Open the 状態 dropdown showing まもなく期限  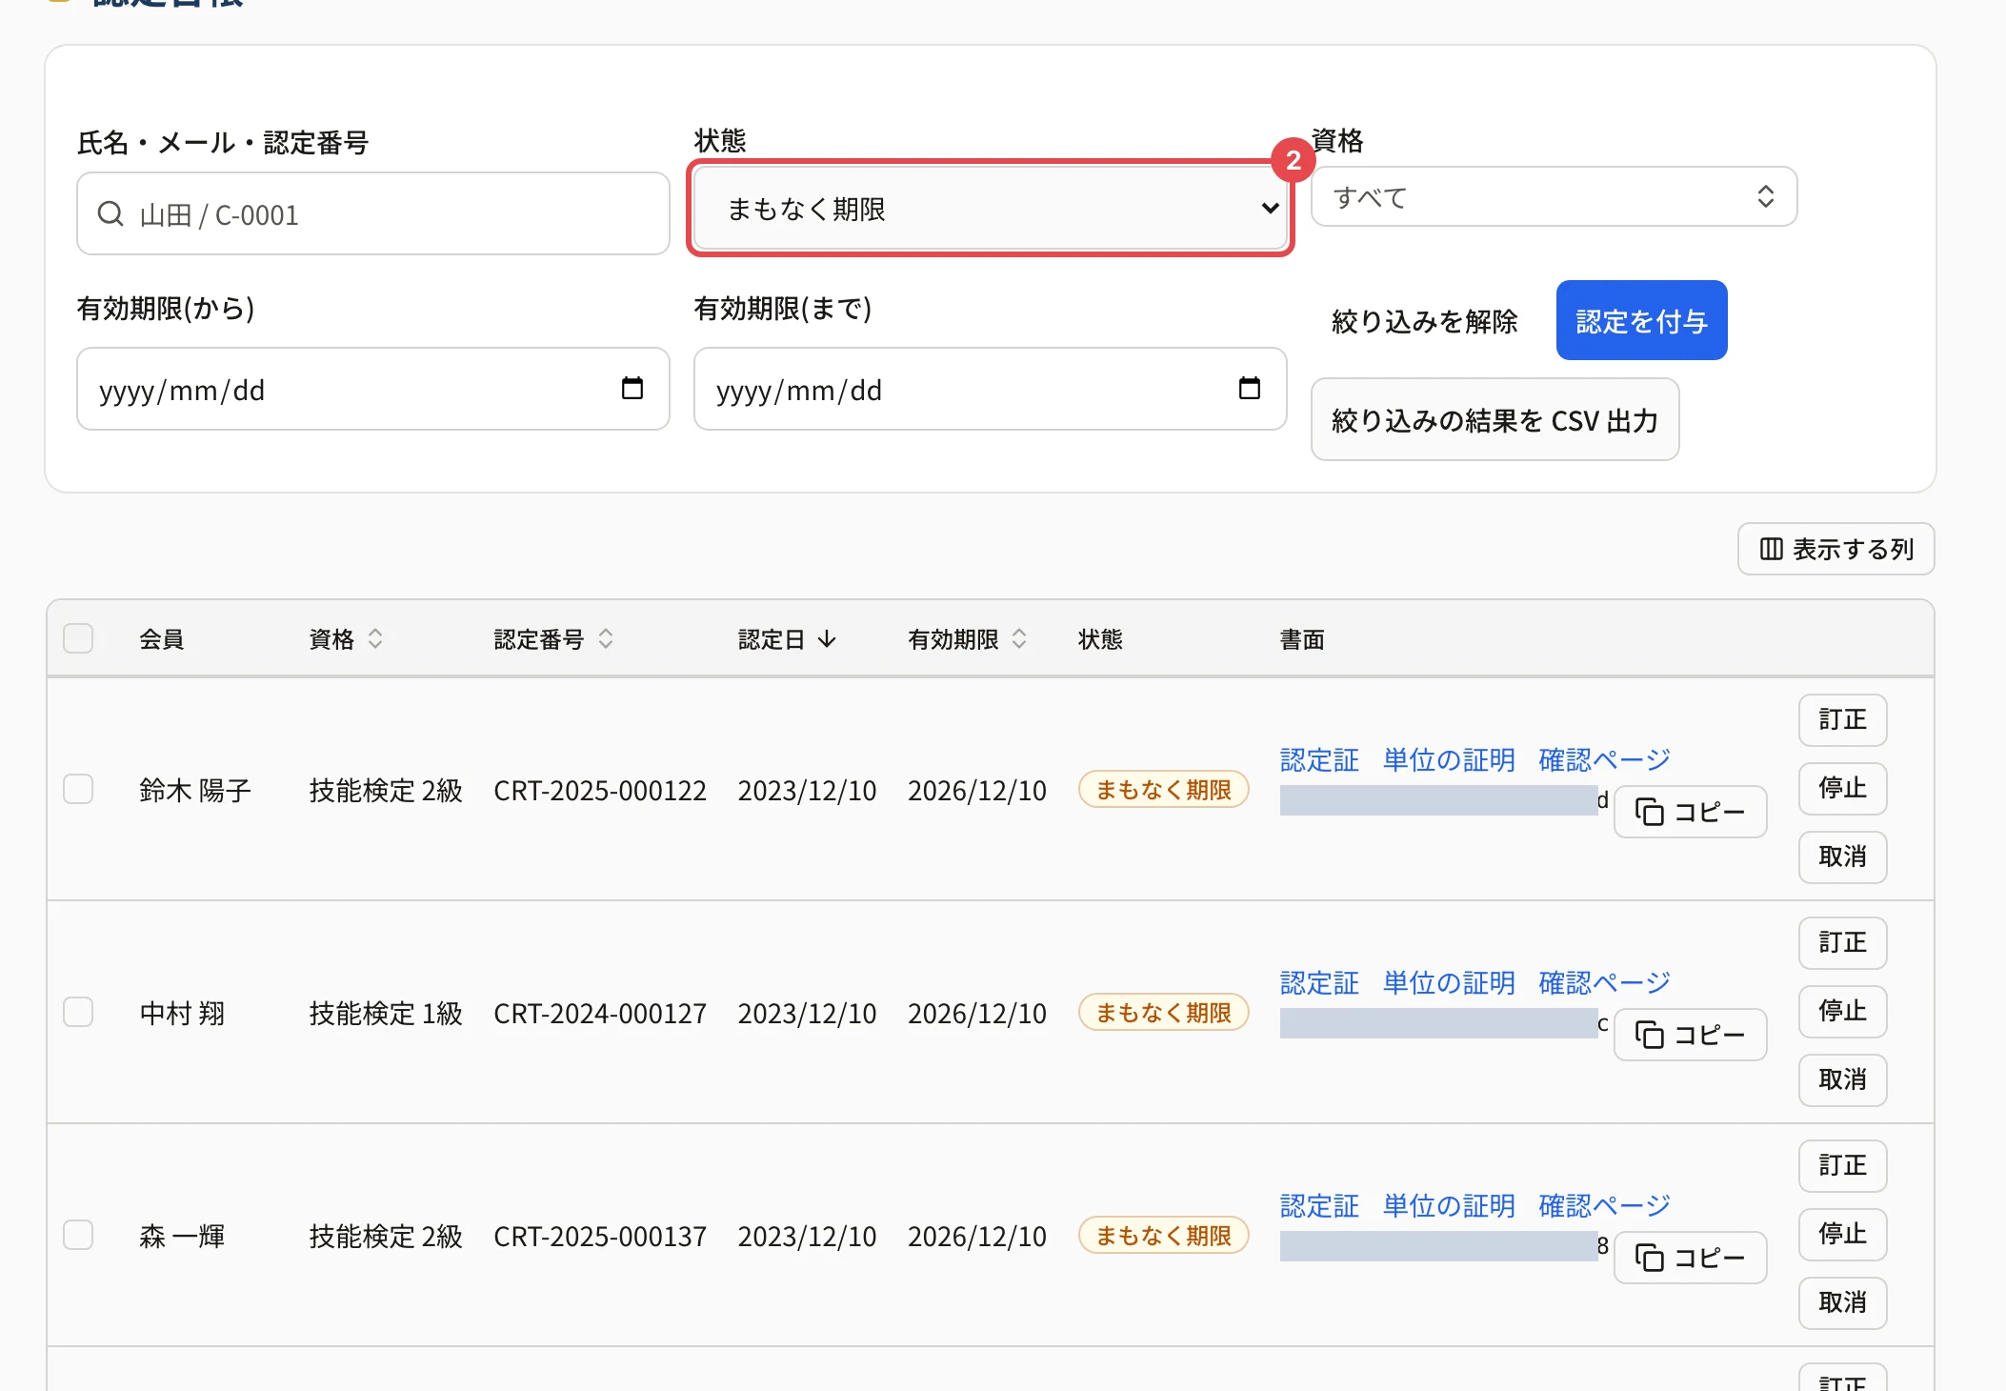[x=991, y=209]
